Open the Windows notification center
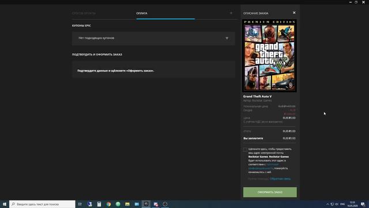This screenshot has height=208, width=369. 363,204
